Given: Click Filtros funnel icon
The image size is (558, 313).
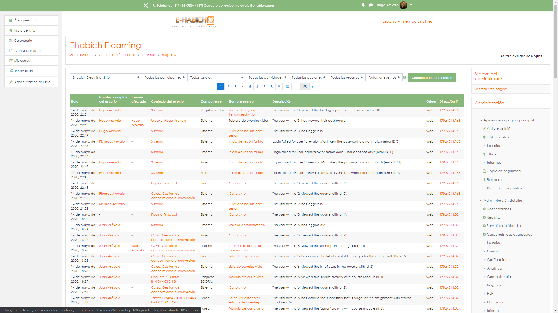Looking at the screenshot, I should tap(484, 154).
